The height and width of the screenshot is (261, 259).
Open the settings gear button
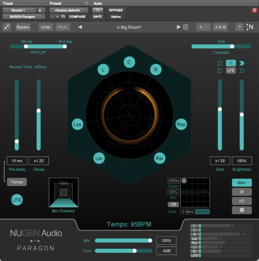pyautogui.click(x=242, y=210)
